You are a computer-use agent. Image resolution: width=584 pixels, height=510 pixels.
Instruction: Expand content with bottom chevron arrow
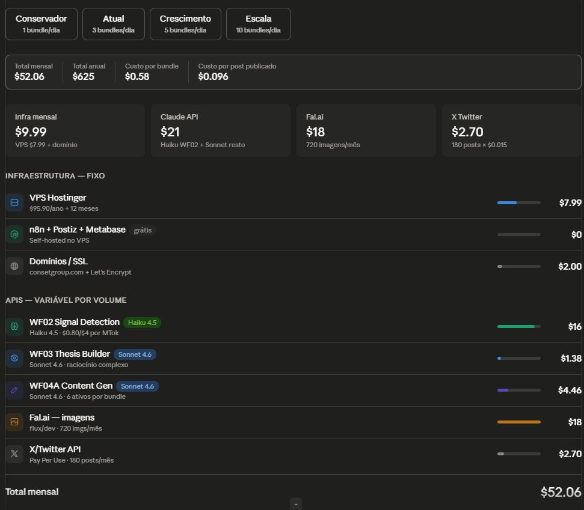[296, 504]
